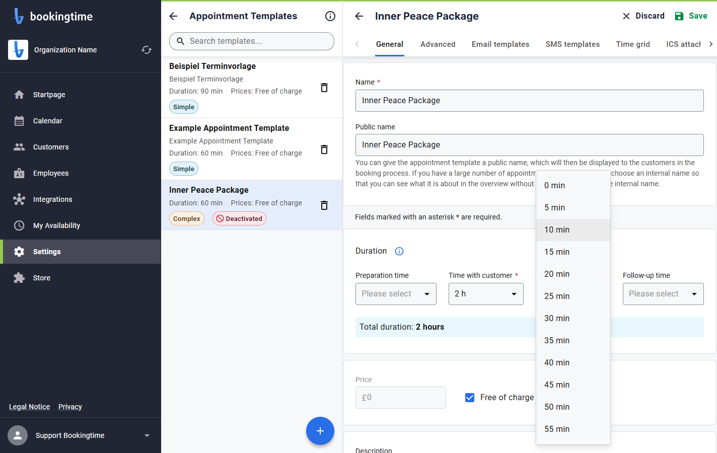This screenshot has height=453, width=717.
Task: Open the Privacy link
Action: [70, 407]
